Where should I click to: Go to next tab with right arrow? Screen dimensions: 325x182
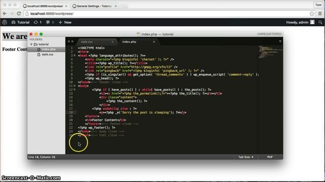[x=72, y=41]
